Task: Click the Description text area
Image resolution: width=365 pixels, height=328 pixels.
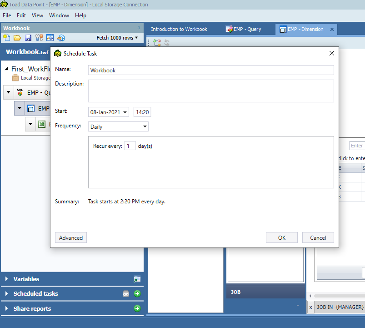Action: coord(211,91)
